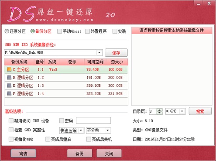Click the 盘号 column header

pos(39,62)
